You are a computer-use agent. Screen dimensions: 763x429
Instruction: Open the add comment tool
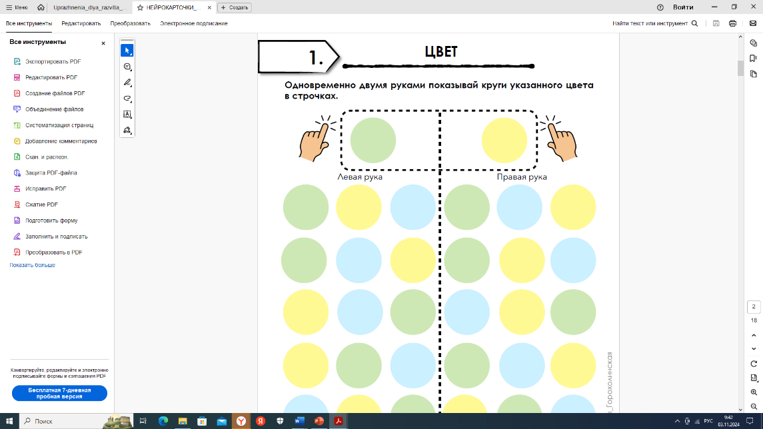(x=127, y=67)
